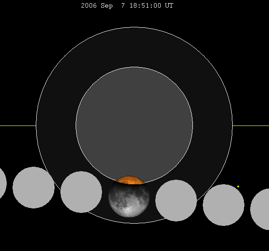Click the second gray Moon disc from left

tap(34, 187)
